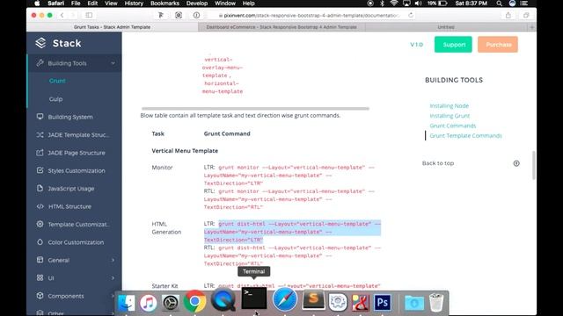This screenshot has height=316, width=563.
Task: Select Grunt sidebar item
Action: (57, 81)
